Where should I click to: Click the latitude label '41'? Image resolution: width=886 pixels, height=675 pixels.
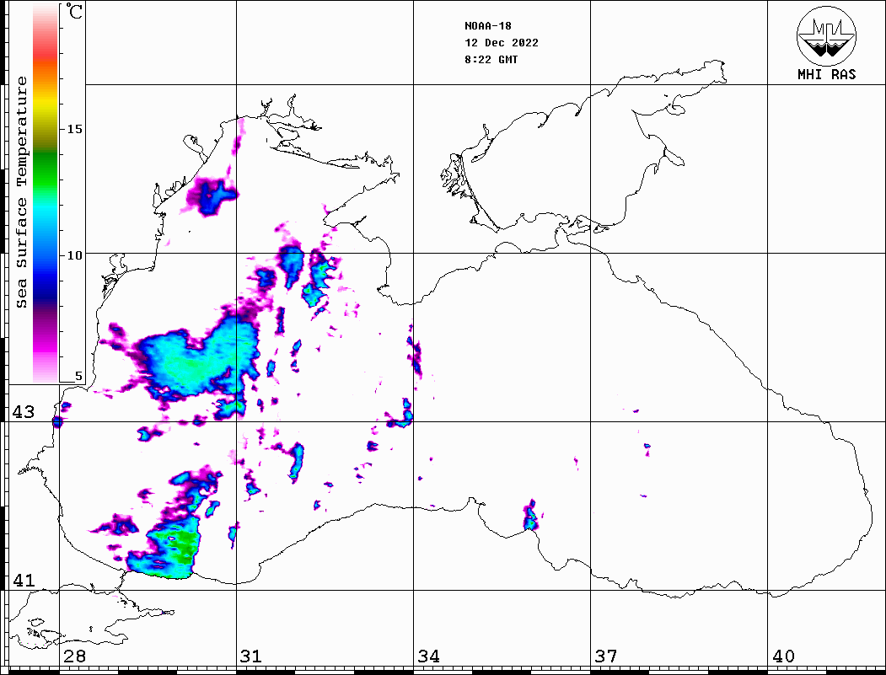click(x=23, y=580)
